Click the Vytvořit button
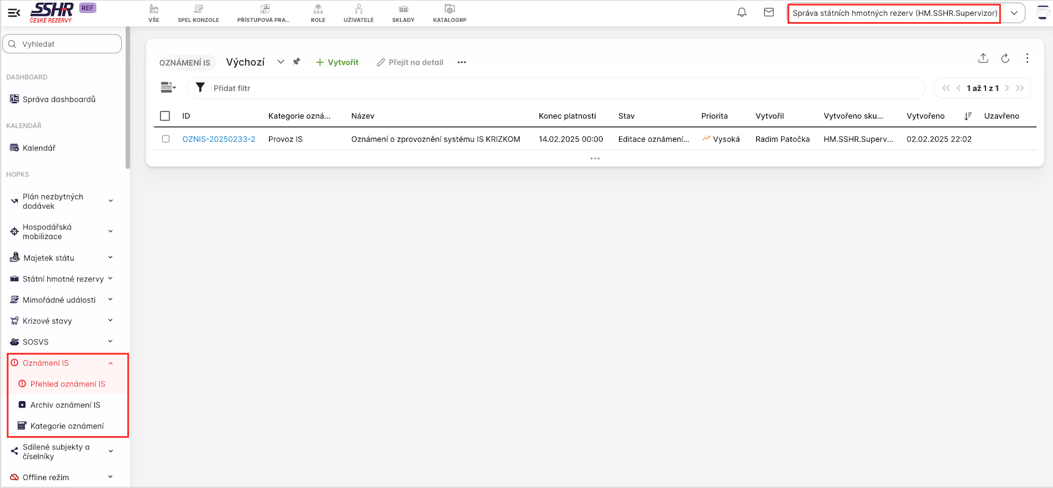 pyautogui.click(x=337, y=62)
